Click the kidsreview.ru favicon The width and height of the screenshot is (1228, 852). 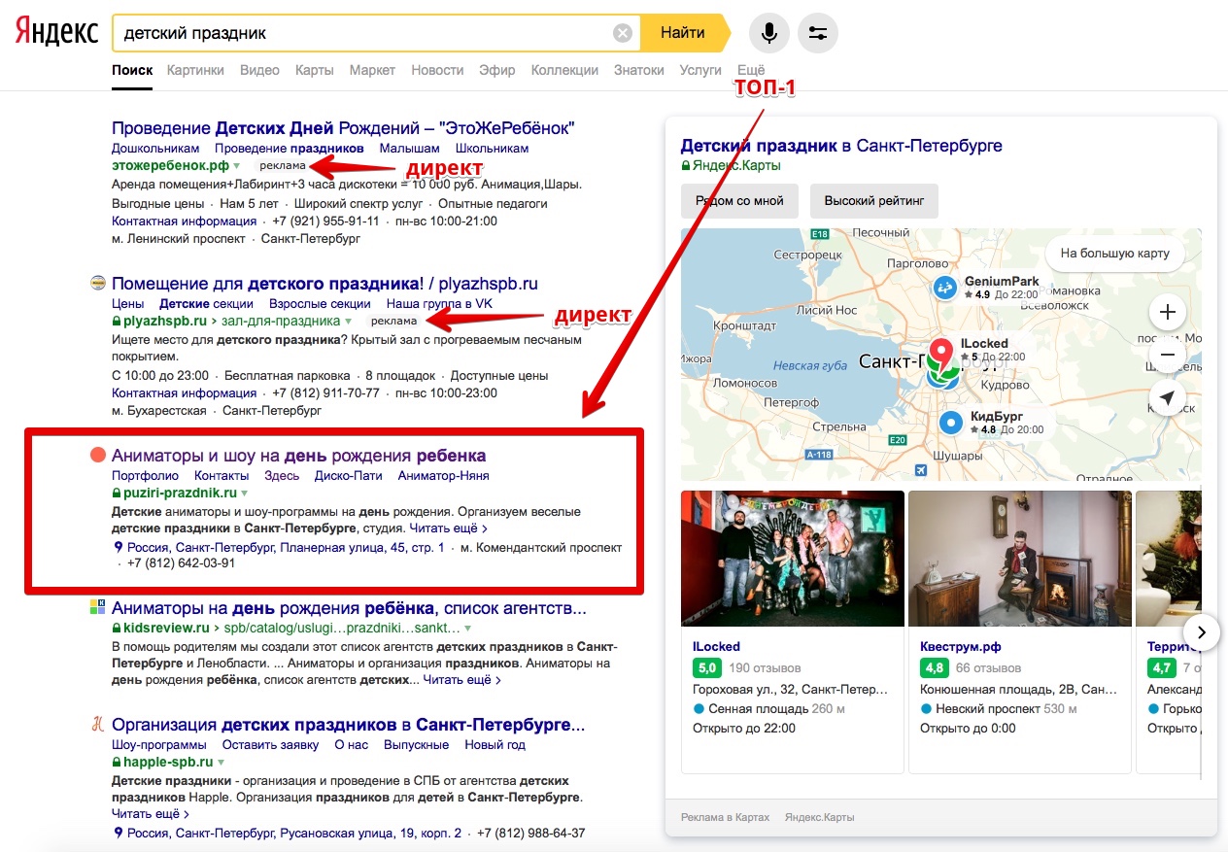click(x=97, y=607)
